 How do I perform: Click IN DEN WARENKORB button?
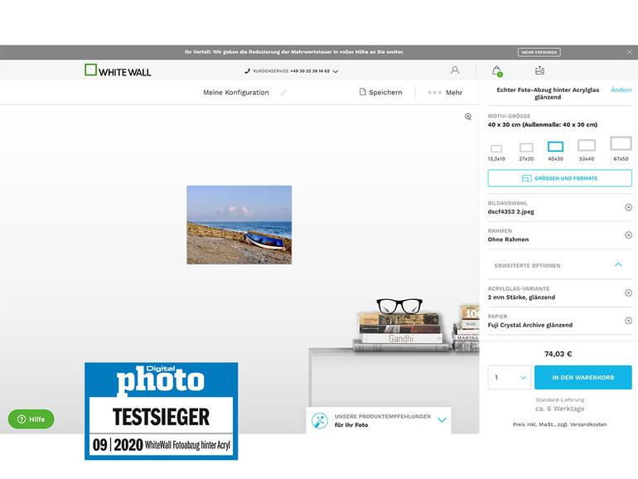[x=583, y=377]
